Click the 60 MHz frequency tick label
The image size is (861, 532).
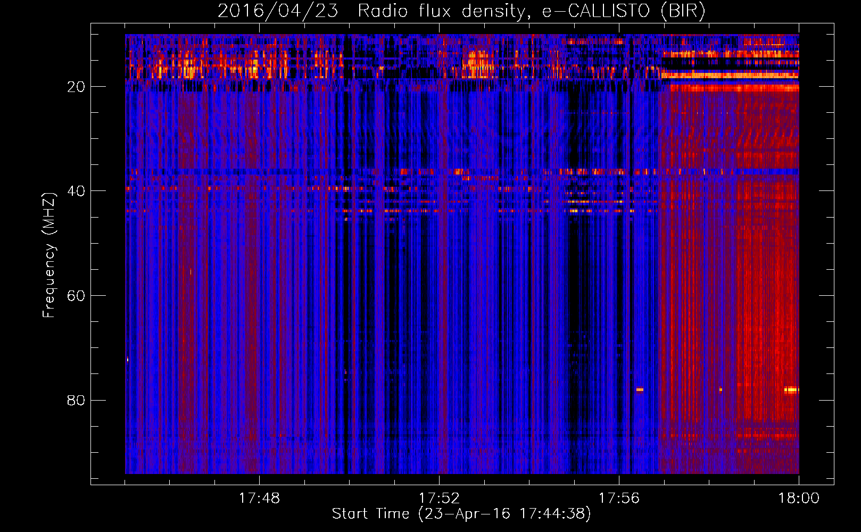click(x=76, y=296)
